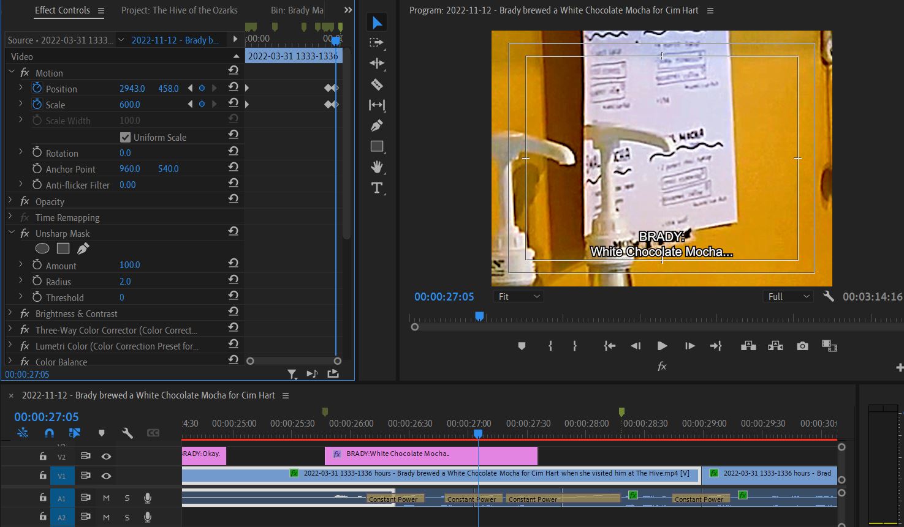
Task: Expand the Brightness & Contrast effect
Action: [10, 313]
